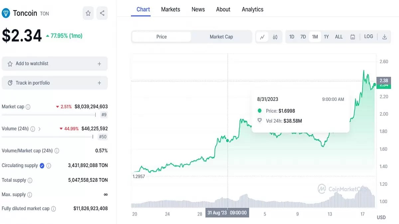Download chart data icon

(384, 37)
